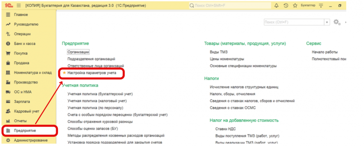The width and height of the screenshot is (364, 146).
Task: Click the favorites star icon in title bar
Action: (295, 6)
